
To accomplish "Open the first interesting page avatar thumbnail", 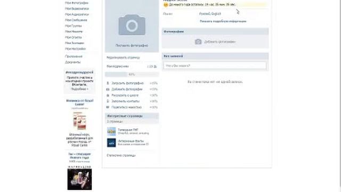I will [x=111, y=132].
